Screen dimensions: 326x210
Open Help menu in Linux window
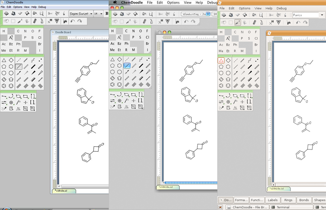tap(269, 8)
